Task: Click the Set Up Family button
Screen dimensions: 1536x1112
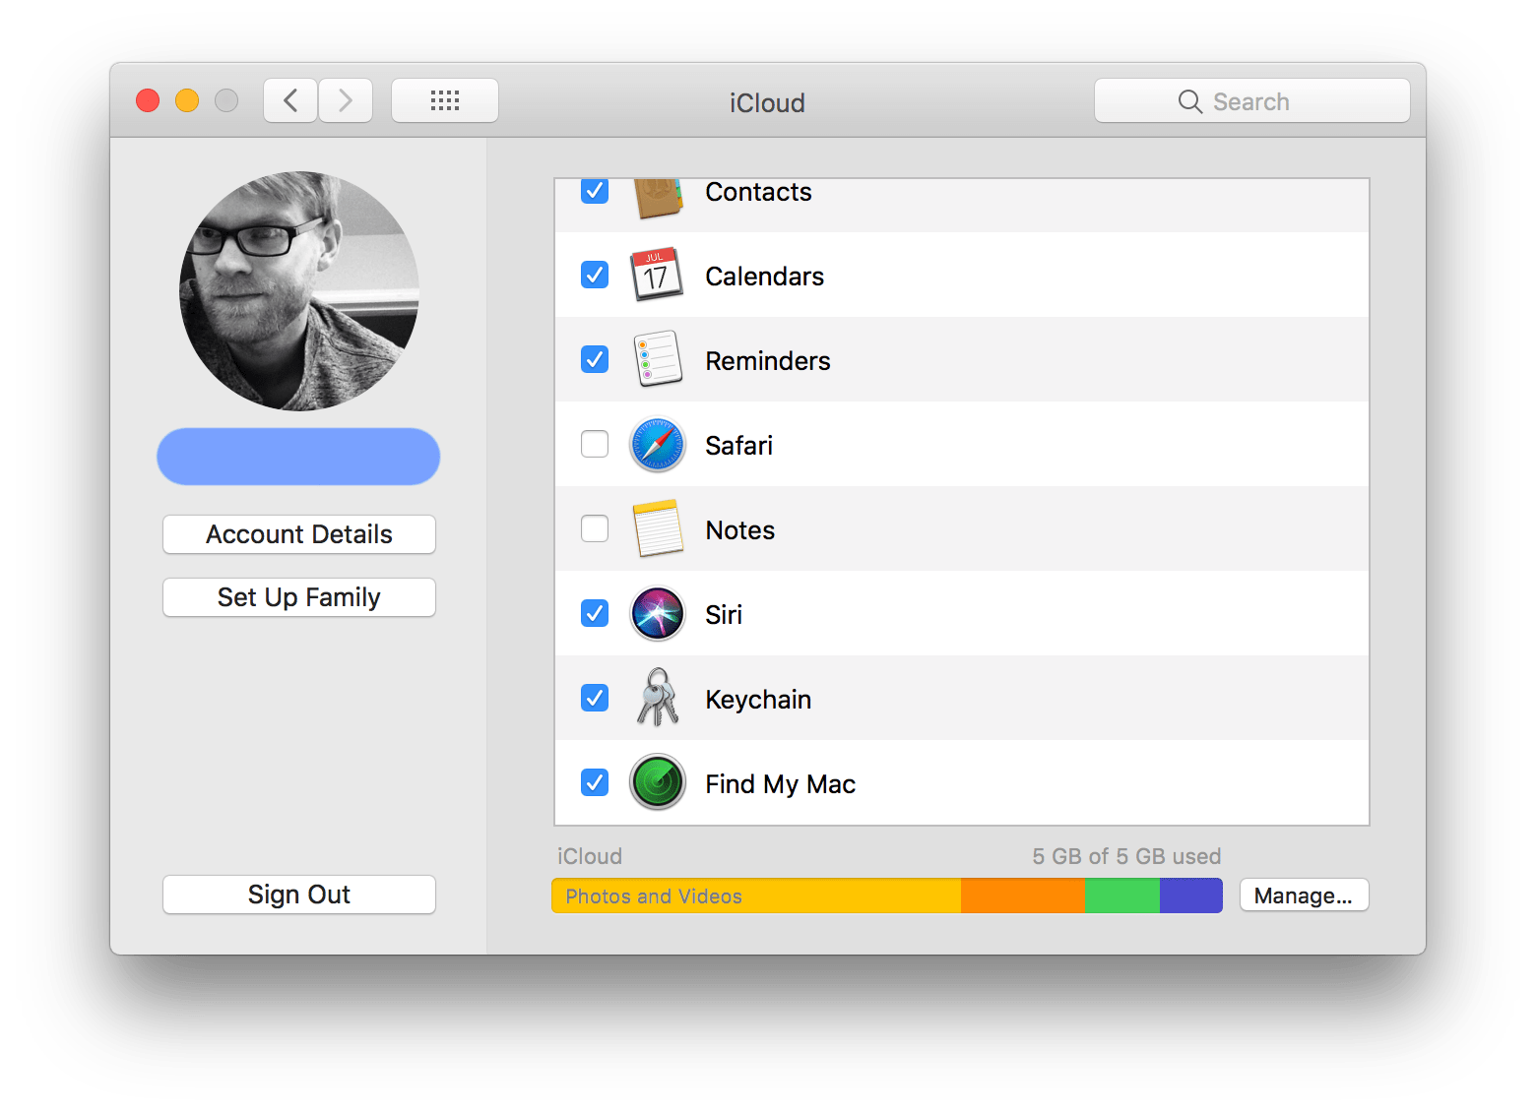Action: [298, 597]
